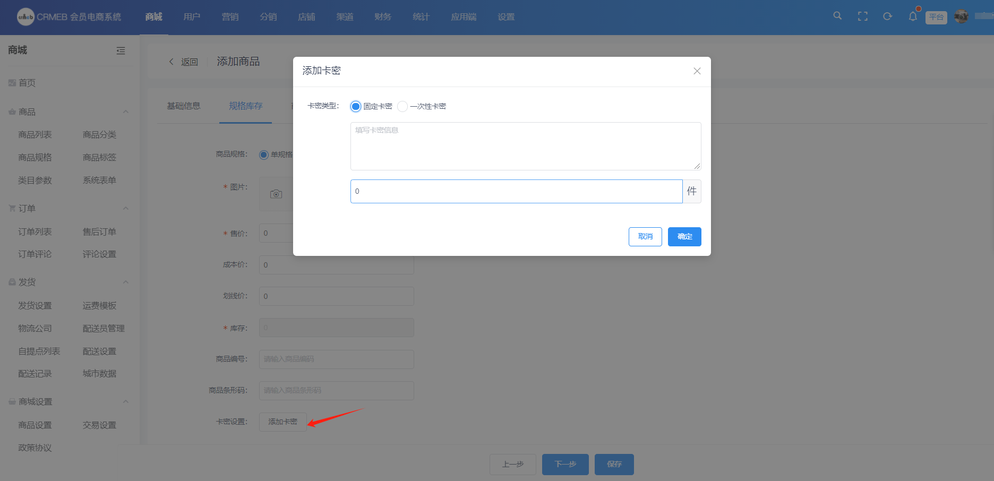Viewport: 994px width, 481px height.
Task: Open 系统表单 in sidebar
Action: pos(99,181)
